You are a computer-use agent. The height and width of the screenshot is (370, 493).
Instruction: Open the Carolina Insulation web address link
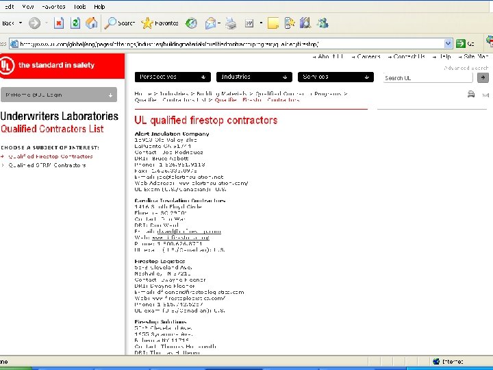[x=181, y=238]
